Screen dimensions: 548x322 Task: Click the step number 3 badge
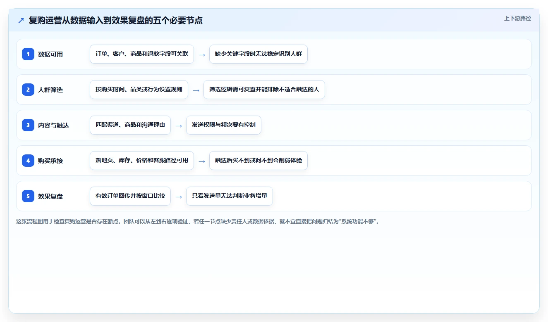click(28, 125)
